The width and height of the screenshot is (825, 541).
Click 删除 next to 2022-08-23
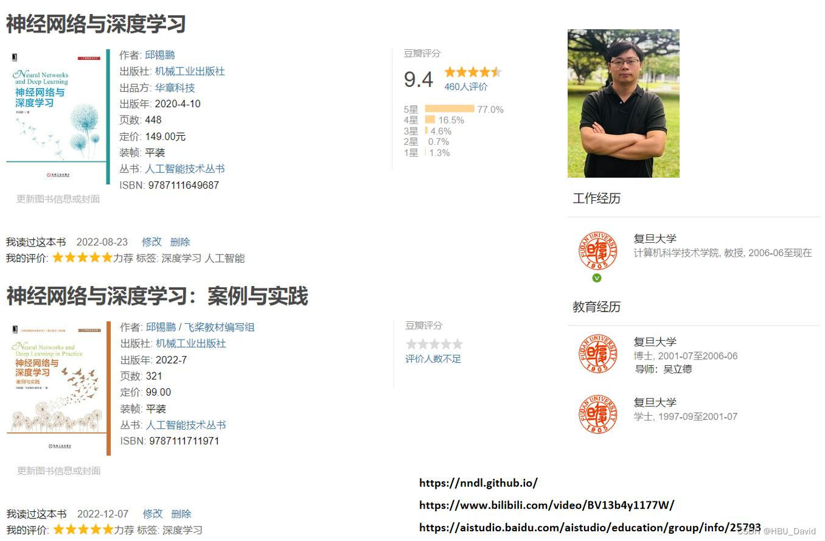[180, 242]
